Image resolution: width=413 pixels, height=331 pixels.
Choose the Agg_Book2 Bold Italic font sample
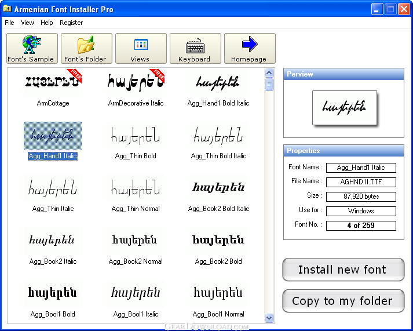point(218,188)
